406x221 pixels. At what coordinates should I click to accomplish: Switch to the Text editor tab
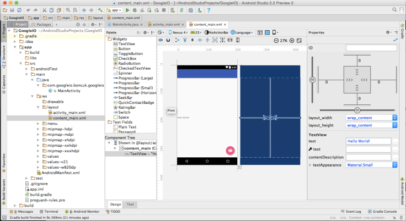130,204
